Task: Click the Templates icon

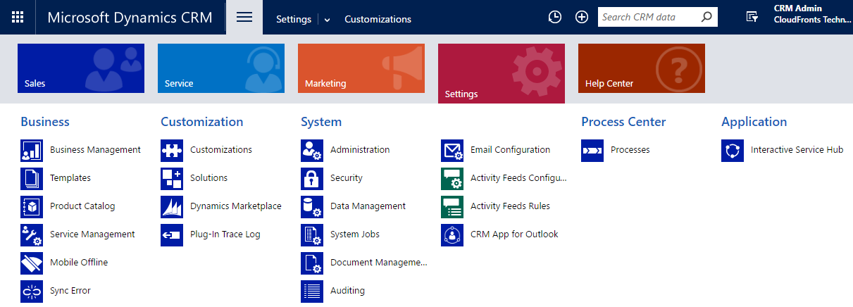Action: point(32,179)
